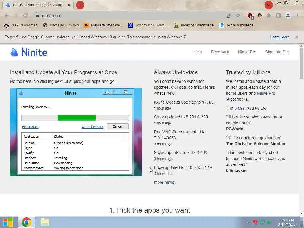Open the Windows Start menu
Viewport: 304px width, 228px height.
8,222
